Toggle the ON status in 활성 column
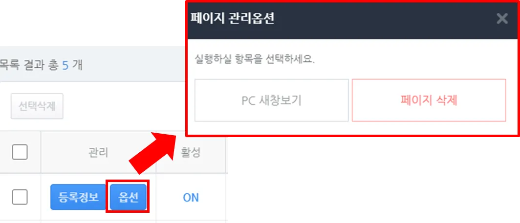This screenshot has width=520, height=223. click(x=191, y=198)
